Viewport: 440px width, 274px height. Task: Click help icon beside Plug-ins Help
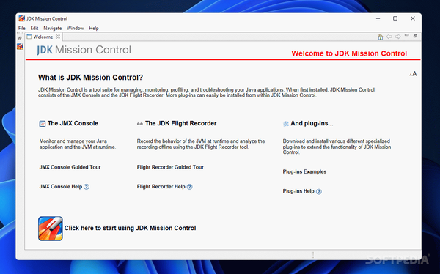click(319, 191)
